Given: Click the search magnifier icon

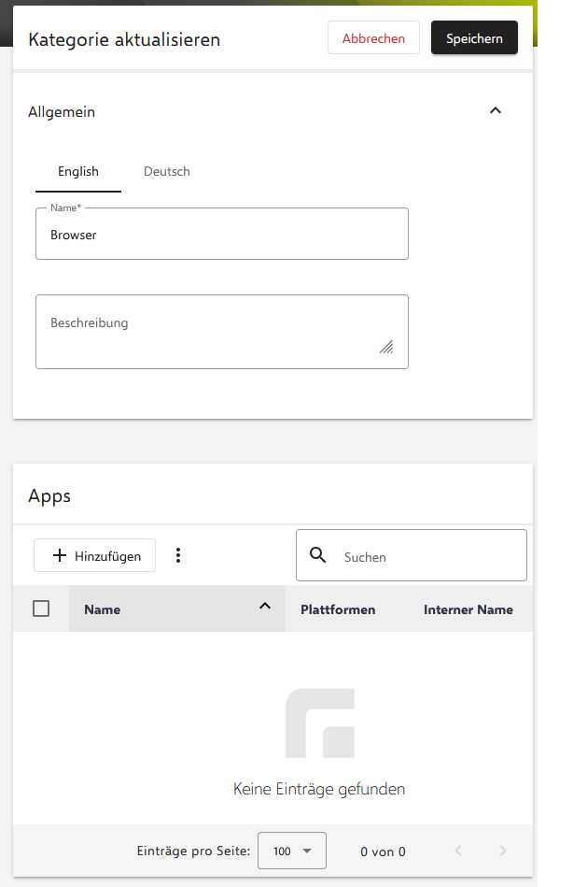Looking at the screenshot, I should click(x=317, y=555).
